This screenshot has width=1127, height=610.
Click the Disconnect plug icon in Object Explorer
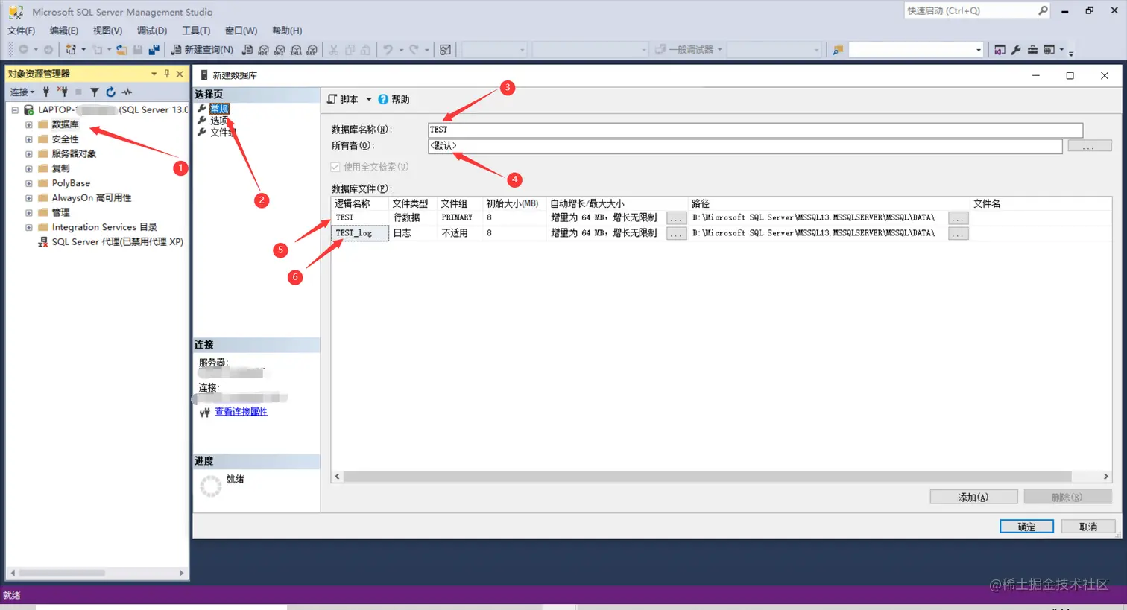(x=63, y=92)
